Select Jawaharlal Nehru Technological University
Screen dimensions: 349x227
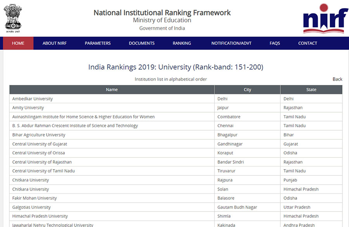(x=52, y=225)
